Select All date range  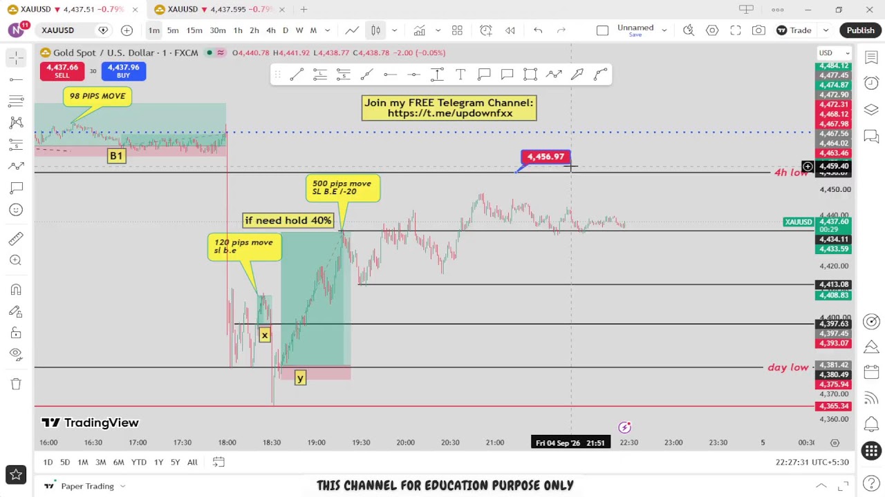pos(192,462)
